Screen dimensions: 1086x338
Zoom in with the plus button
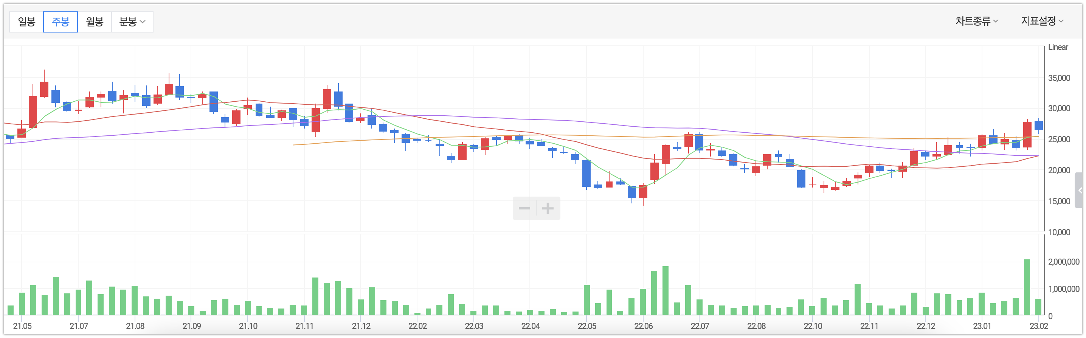548,208
